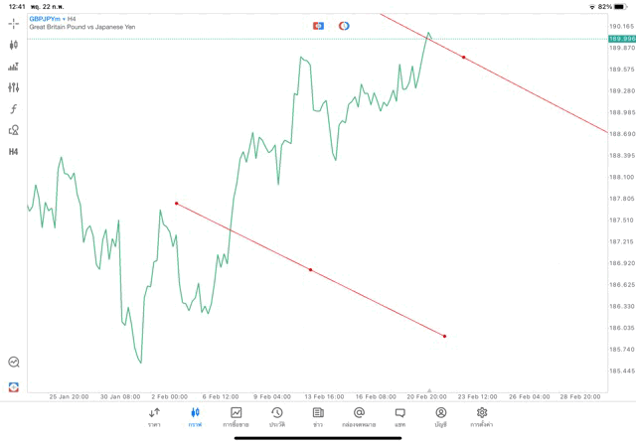Open the indicators icon in left sidebar

point(14,67)
